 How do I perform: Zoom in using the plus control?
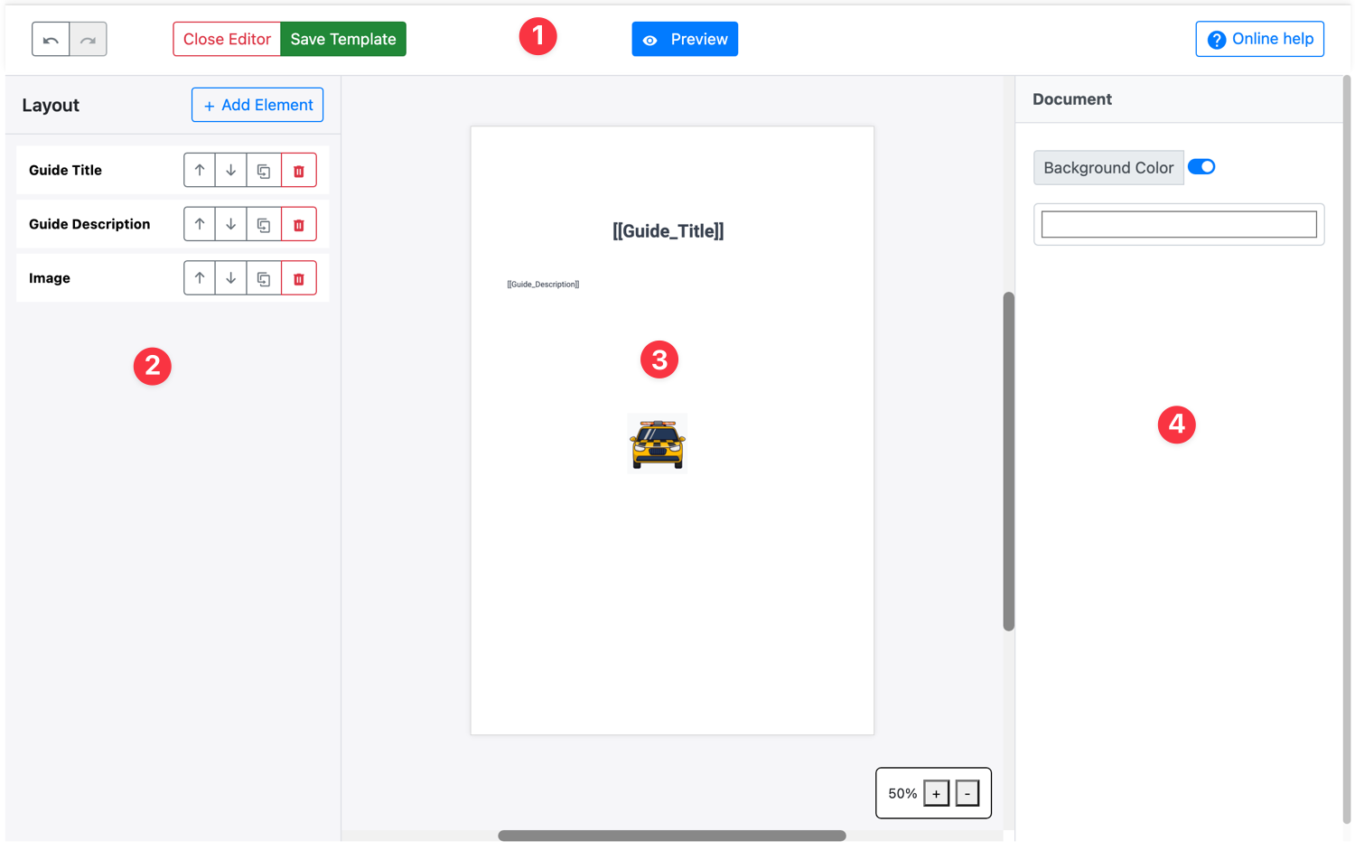[936, 793]
